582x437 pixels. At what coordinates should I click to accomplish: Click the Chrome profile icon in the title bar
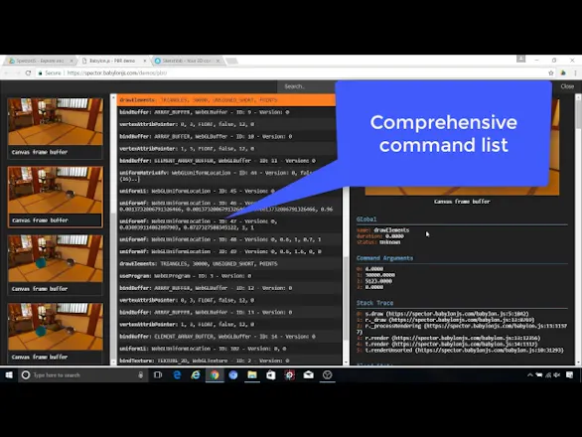(521, 59)
